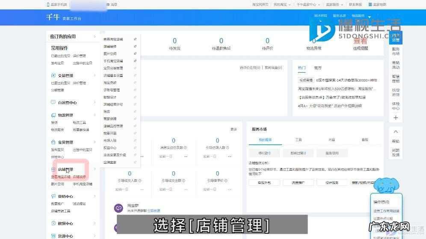Click help icon beside 引导客单价

(x=226, y=180)
